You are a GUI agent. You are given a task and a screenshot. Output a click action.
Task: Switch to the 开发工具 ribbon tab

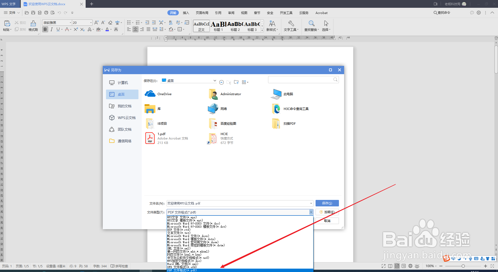pos(286,13)
